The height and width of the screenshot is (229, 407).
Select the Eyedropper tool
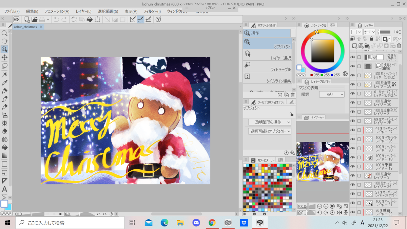pyautogui.click(x=4, y=82)
